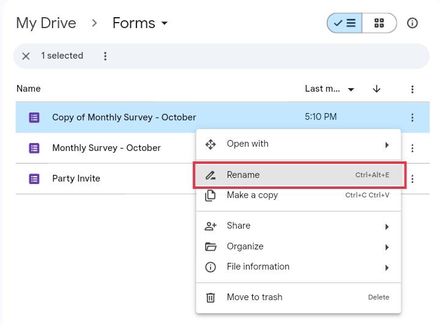Expand the Open with submenu arrow

tap(387, 145)
